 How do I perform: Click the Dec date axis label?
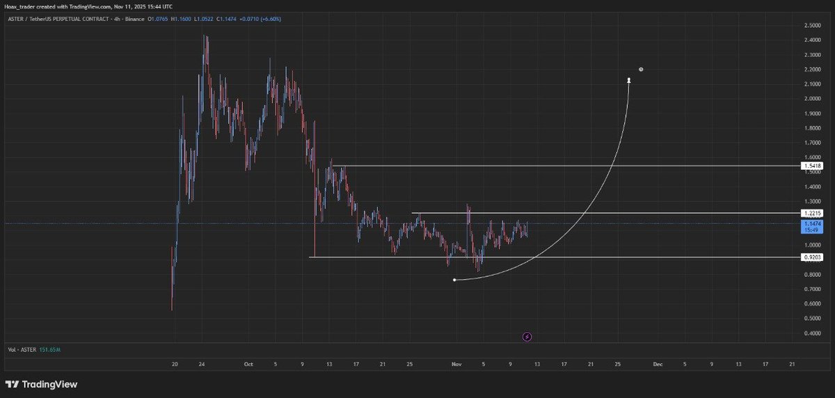(657, 363)
